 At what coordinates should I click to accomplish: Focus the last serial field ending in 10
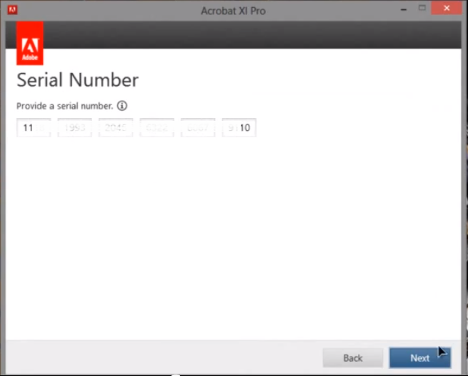(239, 128)
